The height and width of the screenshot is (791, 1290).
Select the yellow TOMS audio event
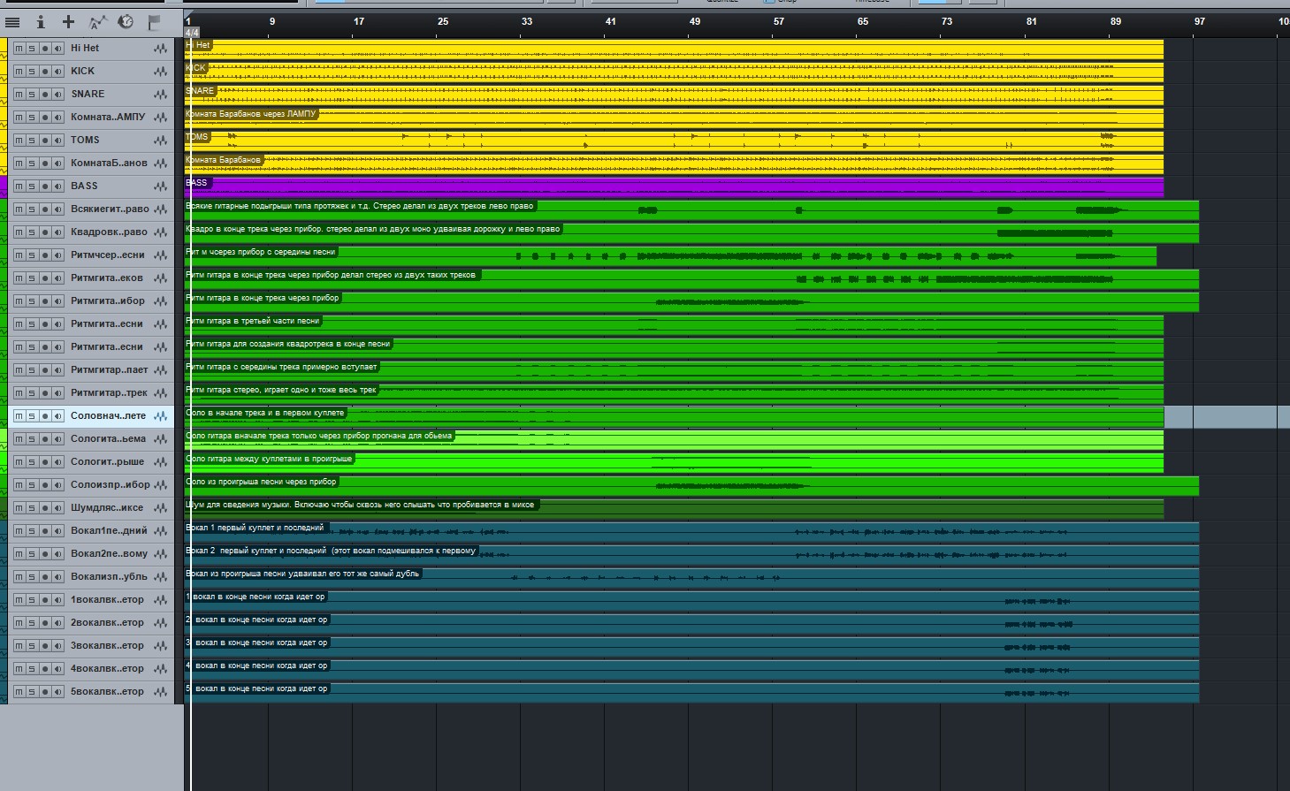click(x=674, y=141)
